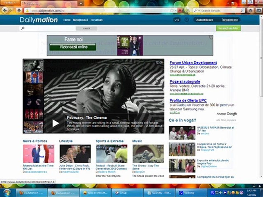This screenshot has height=197, width=263.
Task: Click the taskbar clock showing 1:43 AM
Action: (251, 193)
